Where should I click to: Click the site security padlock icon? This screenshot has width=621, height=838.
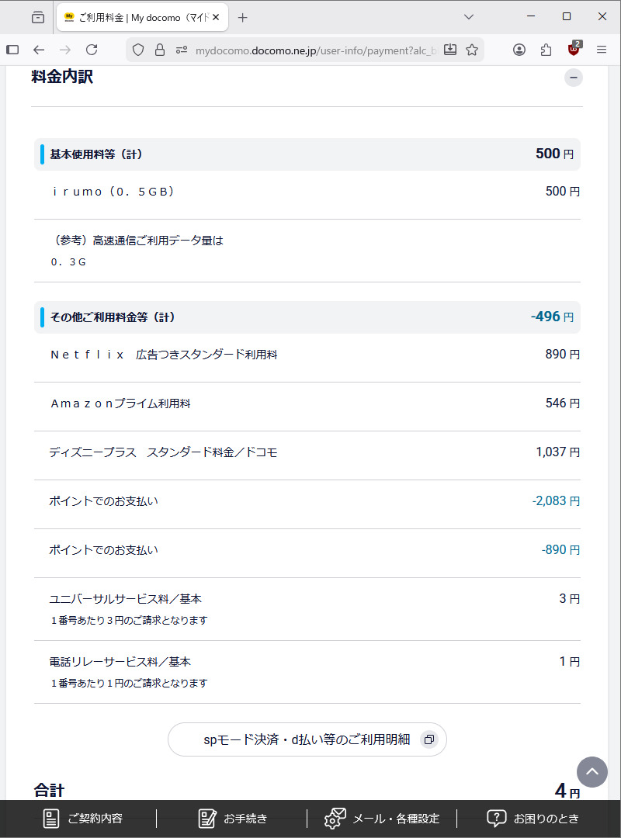160,50
